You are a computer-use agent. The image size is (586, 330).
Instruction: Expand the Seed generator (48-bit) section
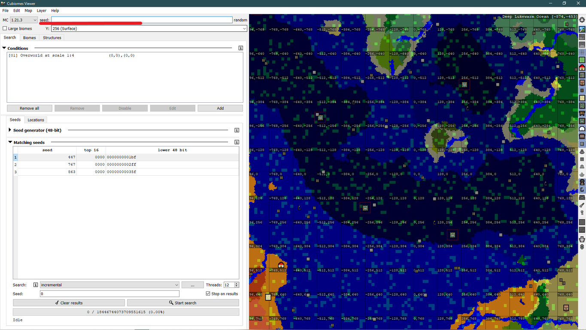click(10, 130)
